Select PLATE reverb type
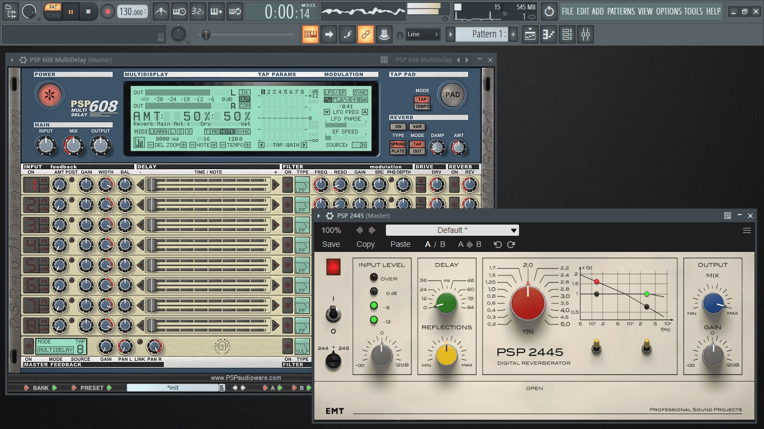 coord(398,151)
